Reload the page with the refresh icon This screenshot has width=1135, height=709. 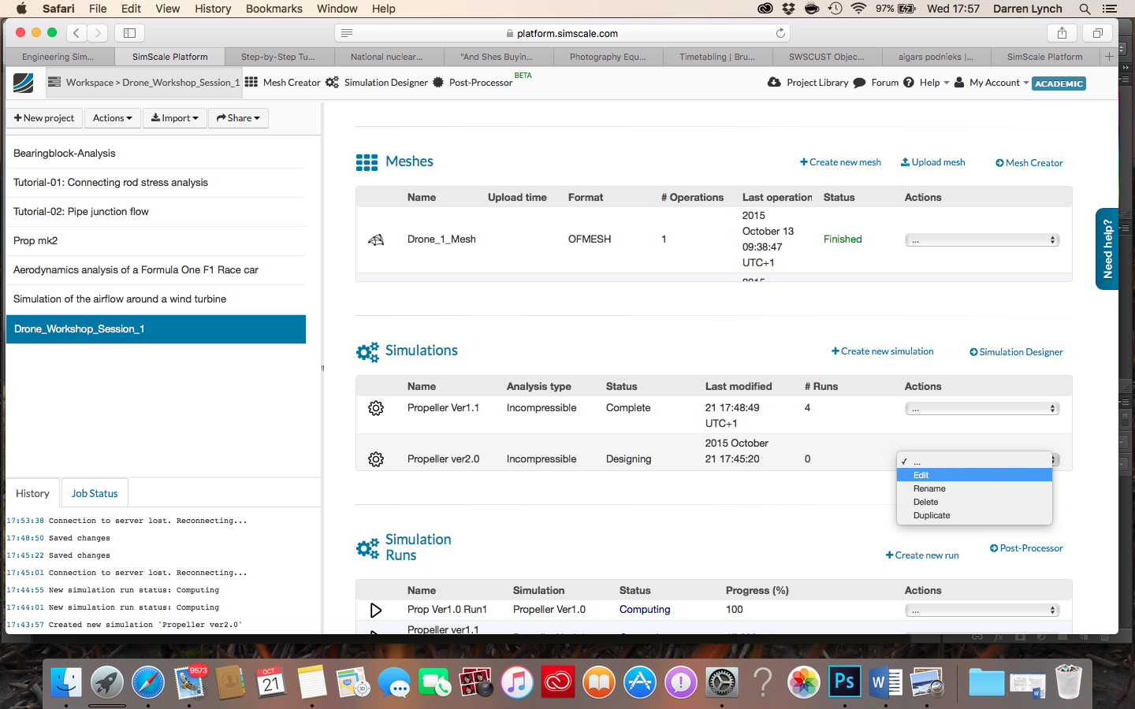coord(780,33)
